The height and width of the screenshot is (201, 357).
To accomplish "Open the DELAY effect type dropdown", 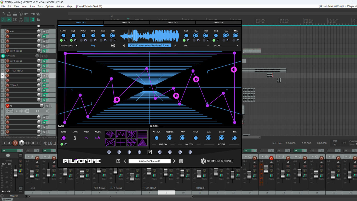I will 226,46.
